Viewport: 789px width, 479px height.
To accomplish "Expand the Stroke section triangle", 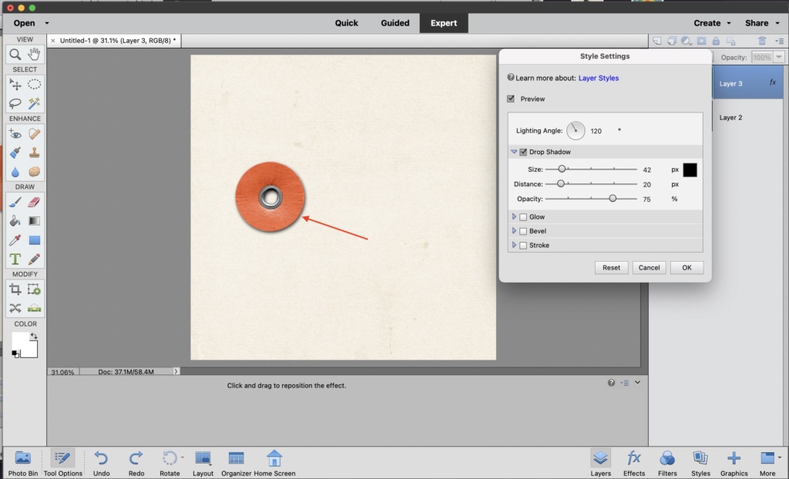I will tap(514, 245).
